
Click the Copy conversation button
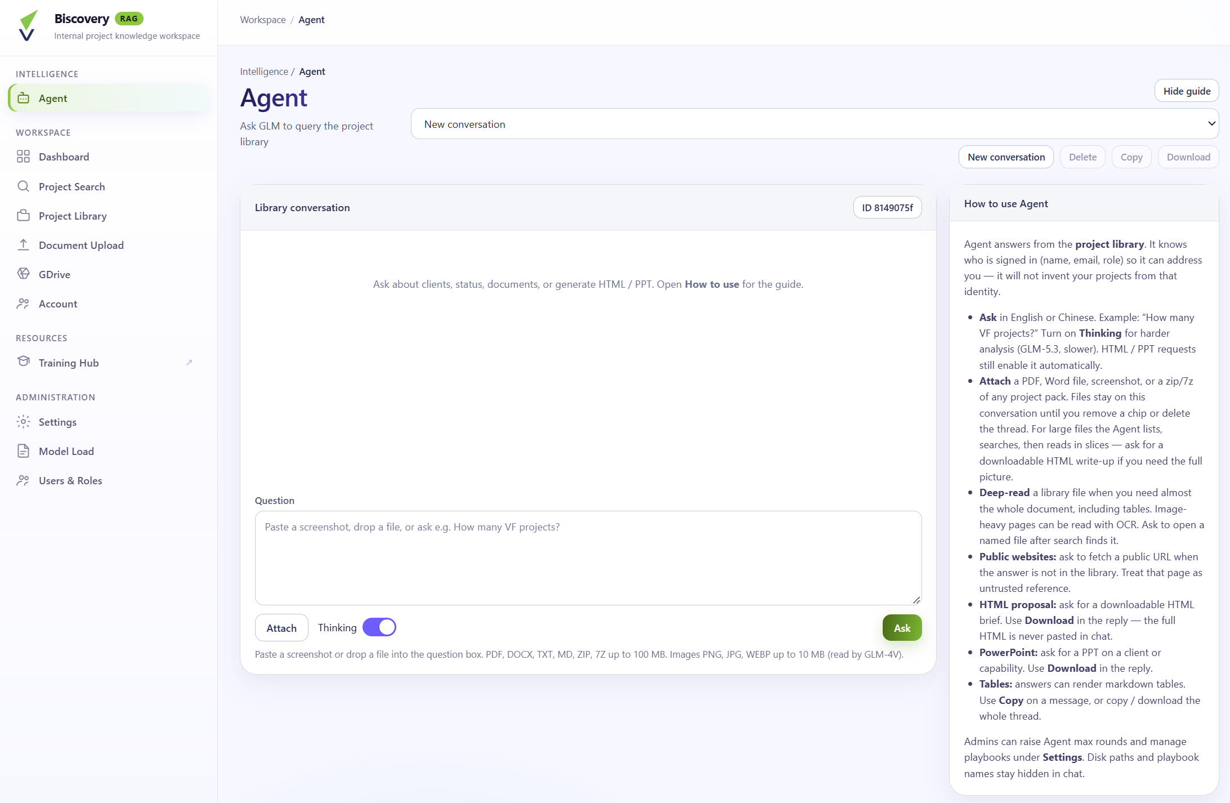click(1131, 157)
